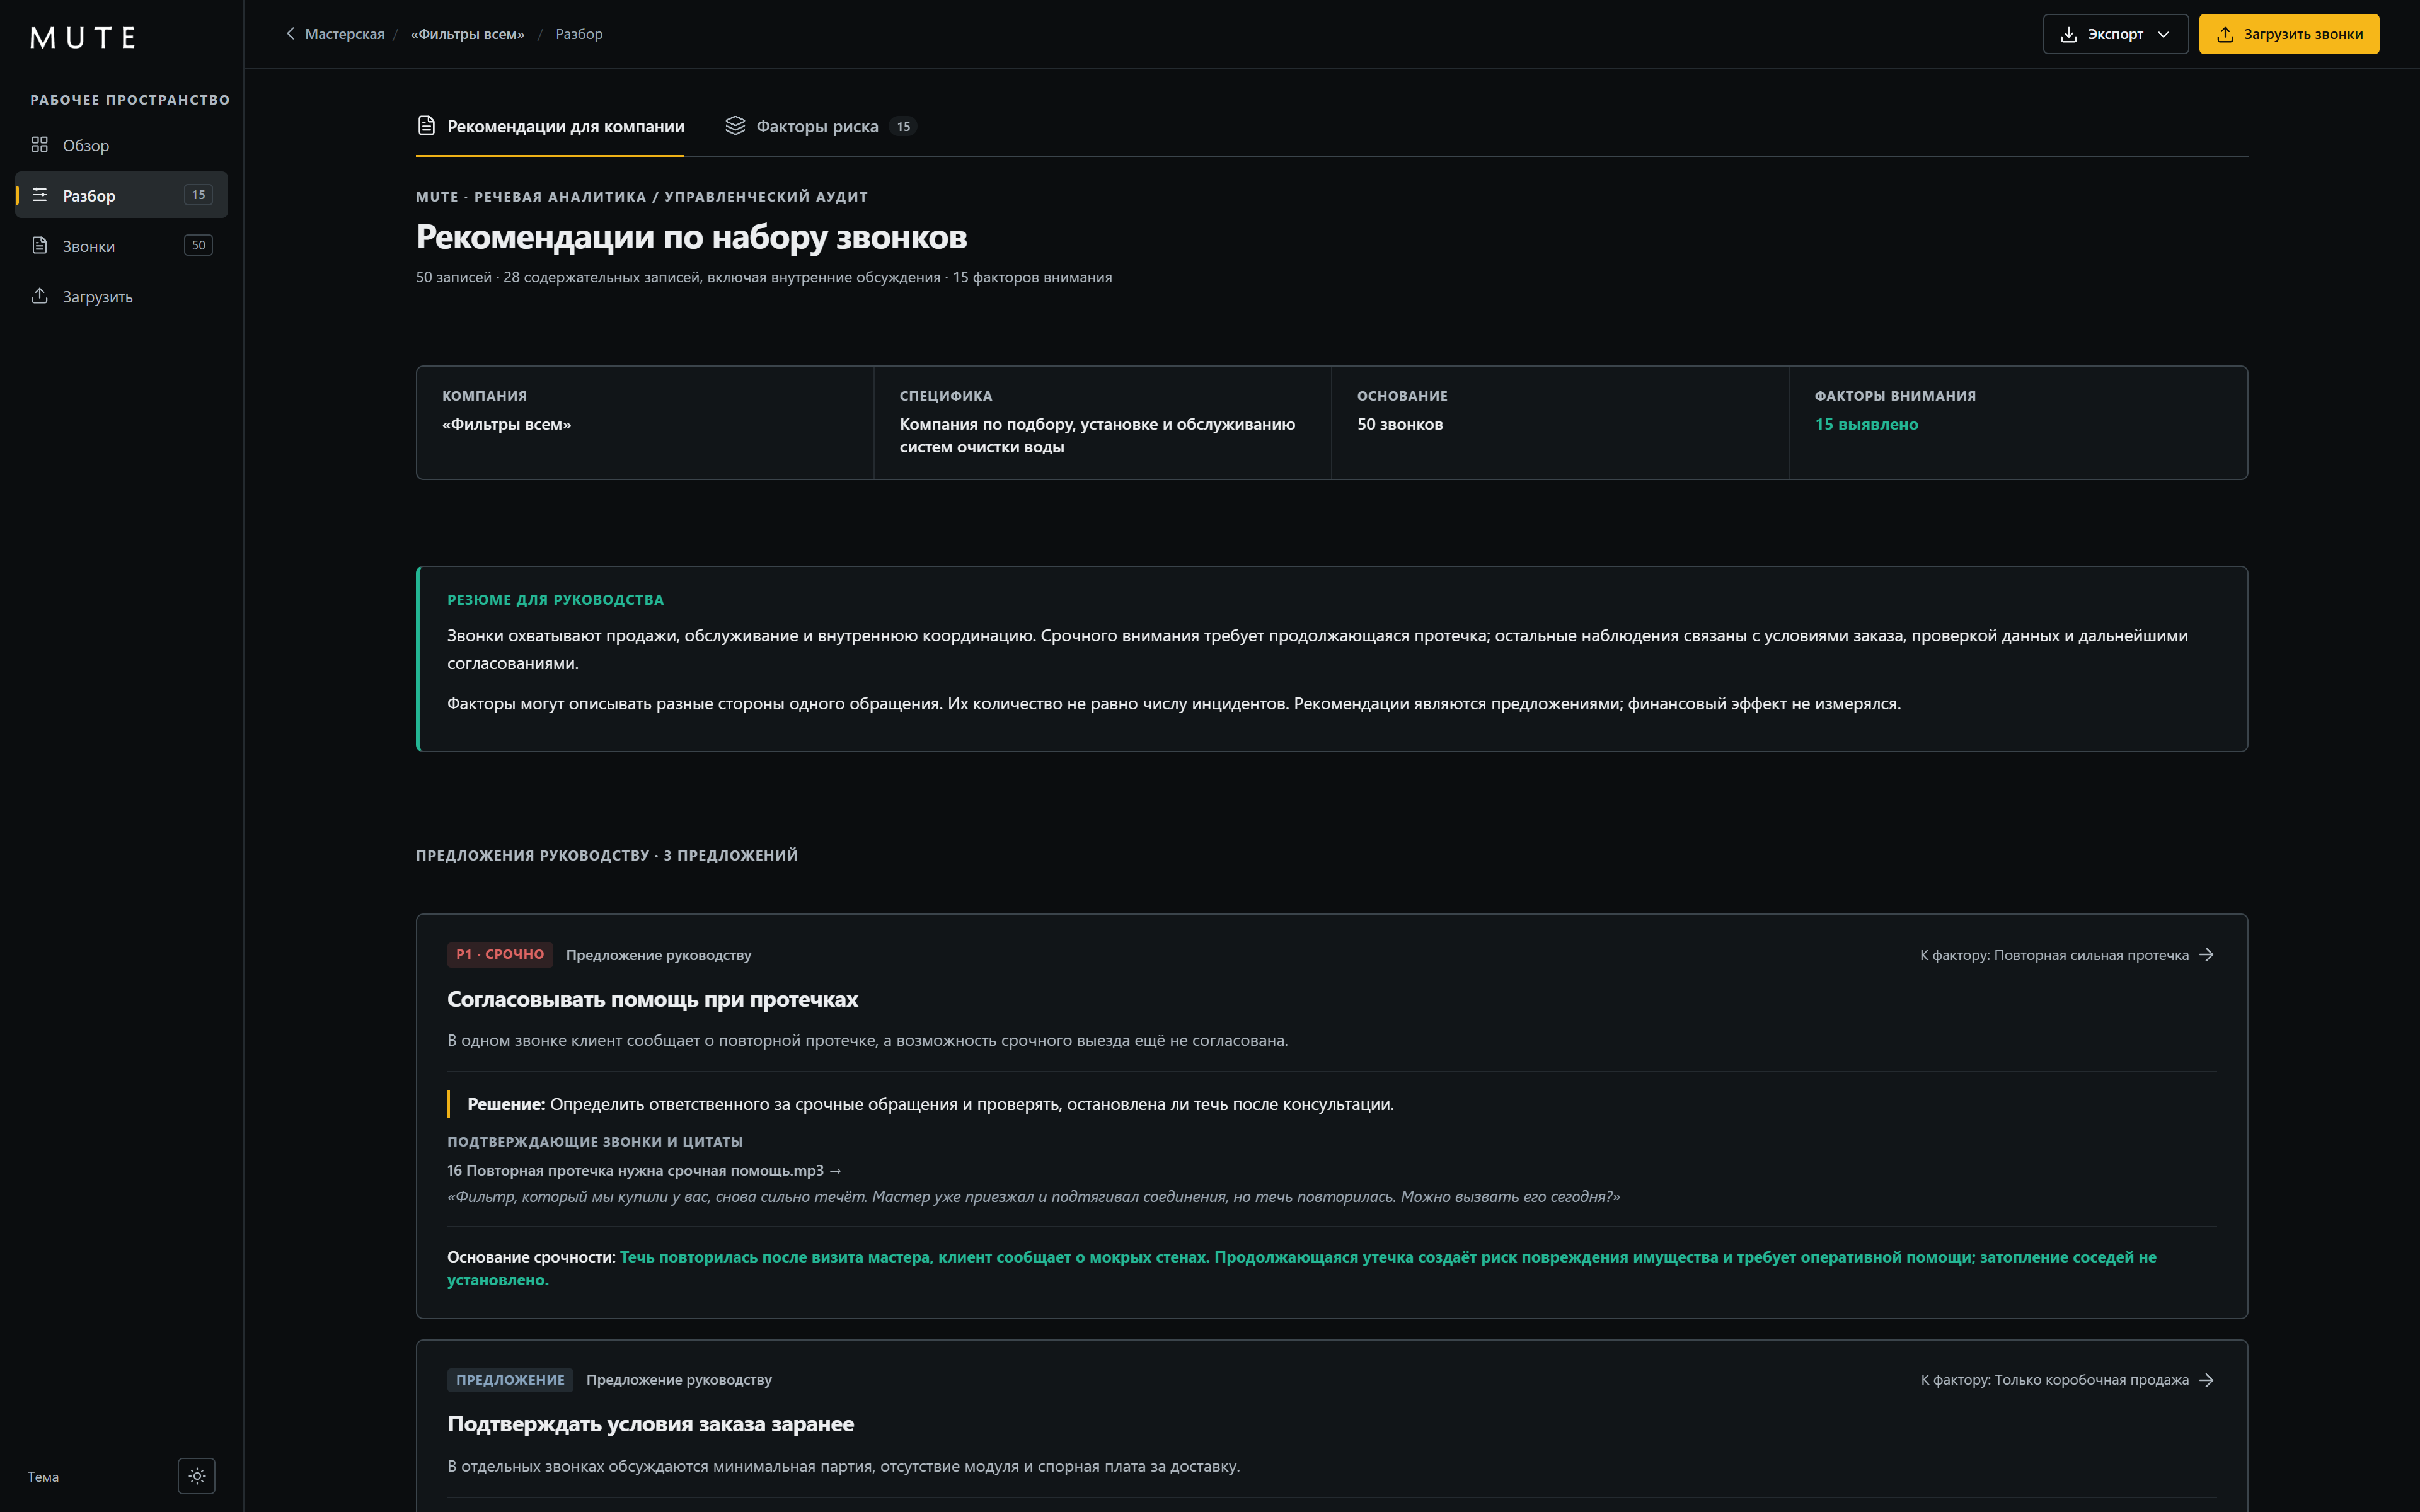The height and width of the screenshot is (1512, 2420).
Task: Click the back chevron before Мастерская
Action: 290,34
